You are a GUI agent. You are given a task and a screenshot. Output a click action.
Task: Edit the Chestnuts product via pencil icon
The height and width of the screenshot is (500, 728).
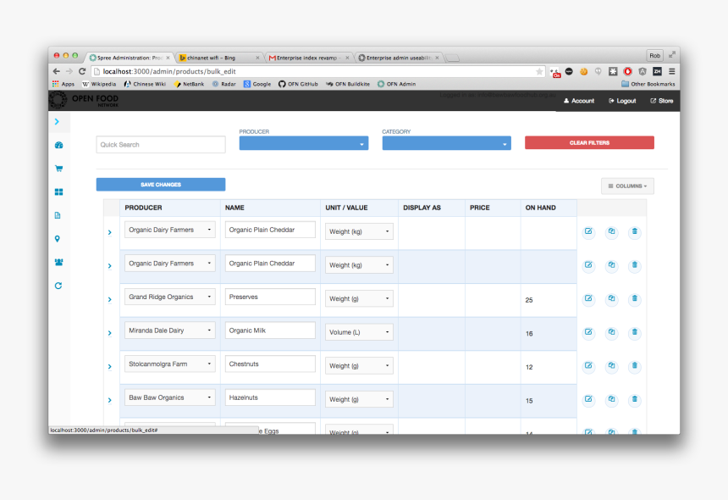coord(588,366)
